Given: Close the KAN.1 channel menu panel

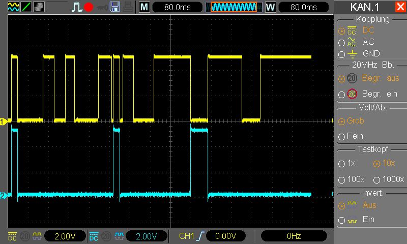Looking at the screenshot, I should point(400,7).
